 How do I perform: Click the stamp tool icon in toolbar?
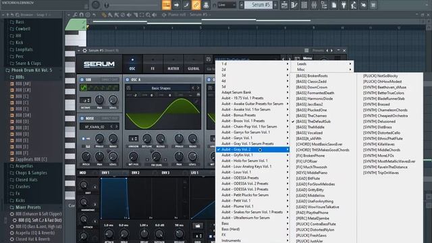tap(206, 5)
